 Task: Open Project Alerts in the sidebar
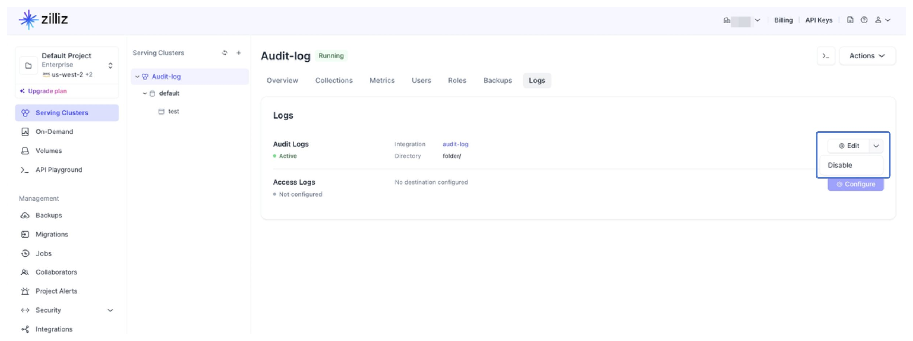[56, 291]
